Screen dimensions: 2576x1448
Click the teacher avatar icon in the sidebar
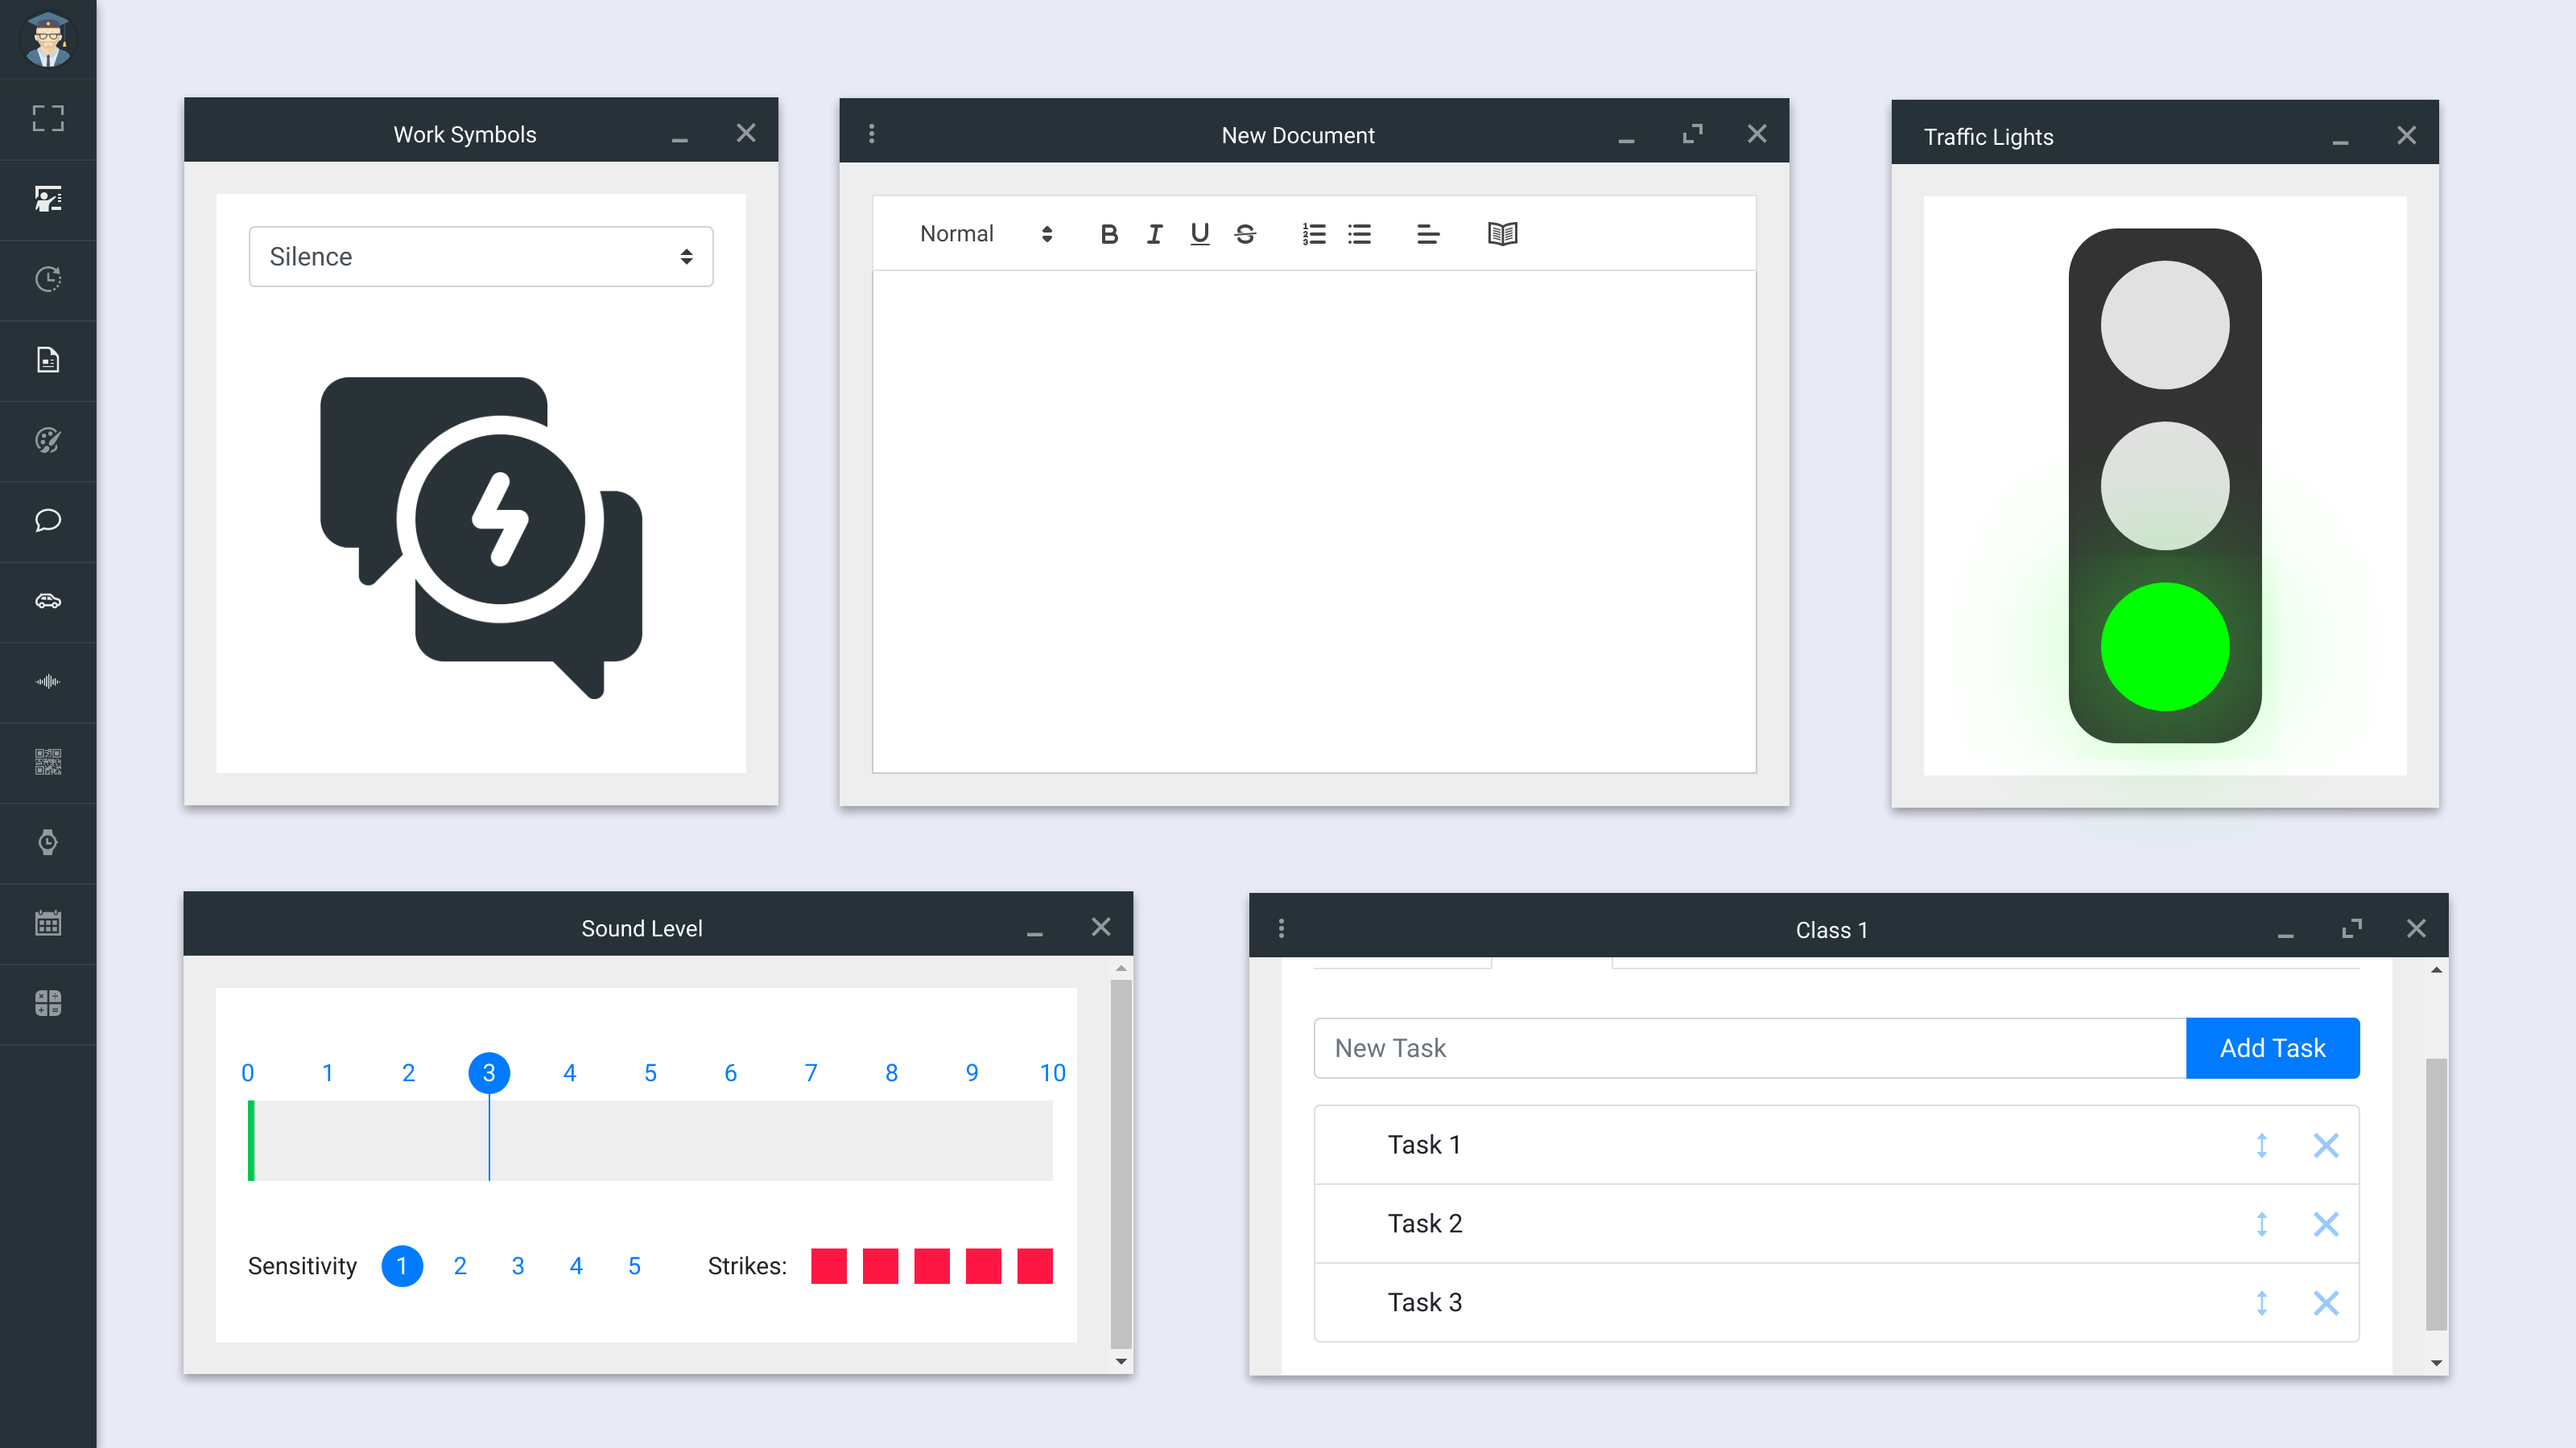coord(48,40)
